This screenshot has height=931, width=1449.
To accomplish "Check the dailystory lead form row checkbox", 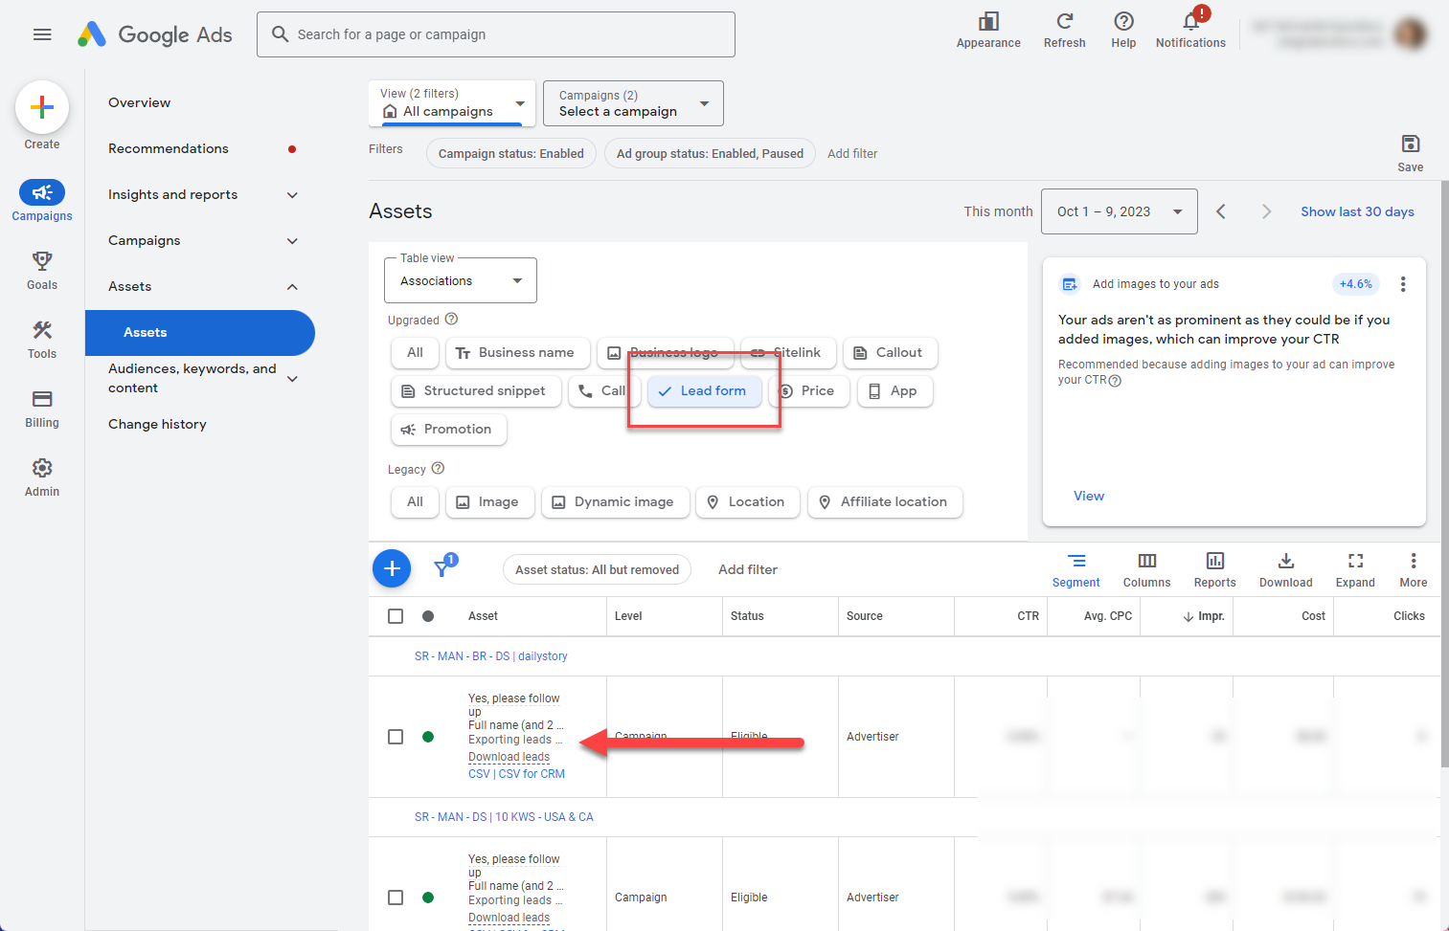I will pos(396,737).
